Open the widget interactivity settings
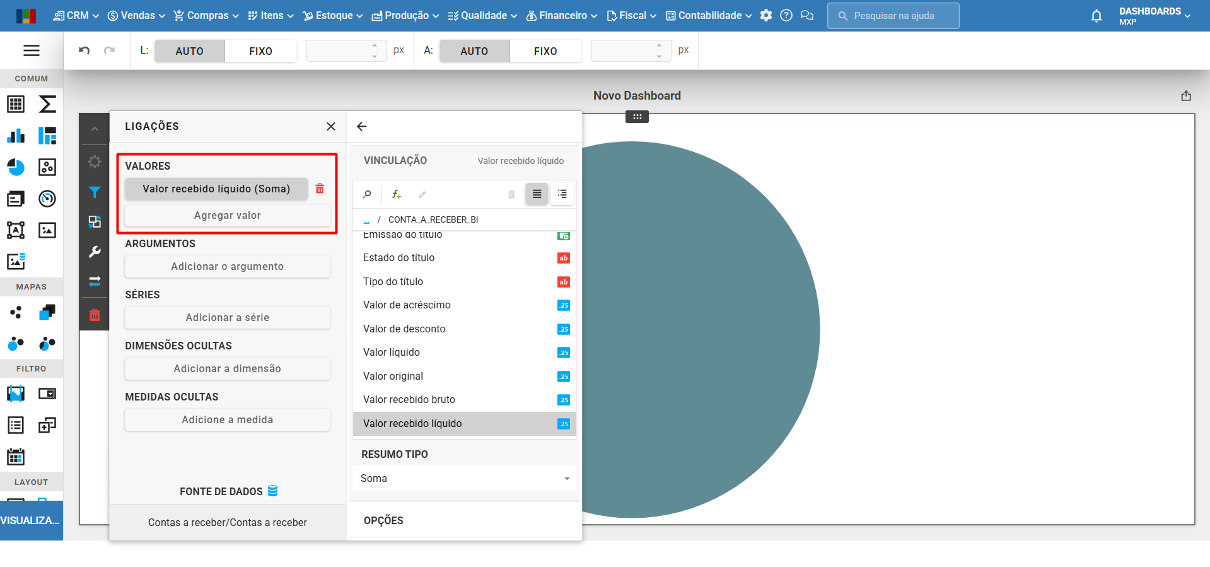Viewport: 1210px width, 567px height. (95, 221)
